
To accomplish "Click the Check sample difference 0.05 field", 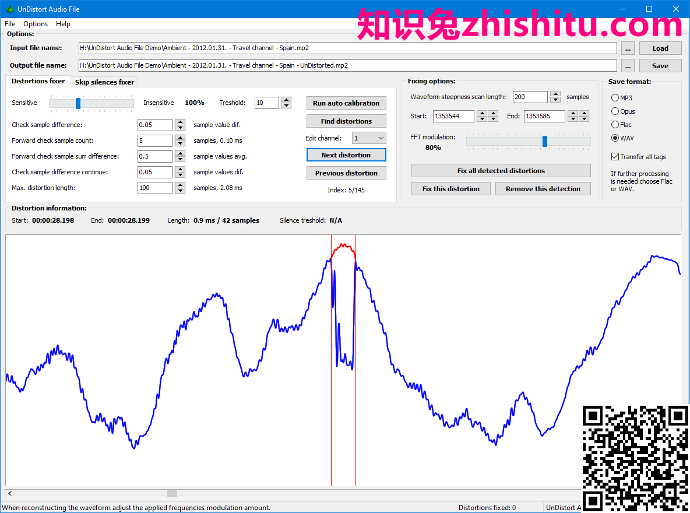I will (x=155, y=125).
